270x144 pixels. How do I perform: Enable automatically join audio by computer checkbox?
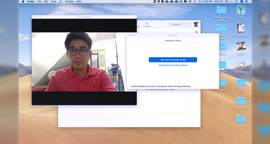(x=129, y=86)
